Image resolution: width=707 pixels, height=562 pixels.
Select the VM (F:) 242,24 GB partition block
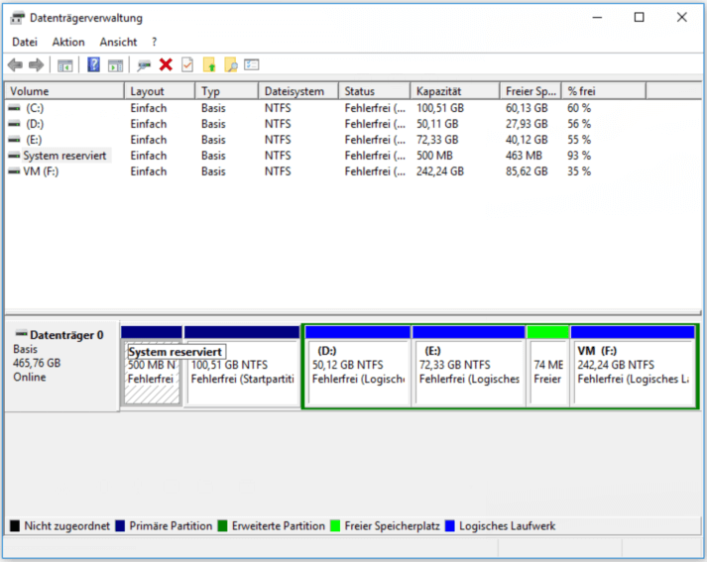coord(633,367)
